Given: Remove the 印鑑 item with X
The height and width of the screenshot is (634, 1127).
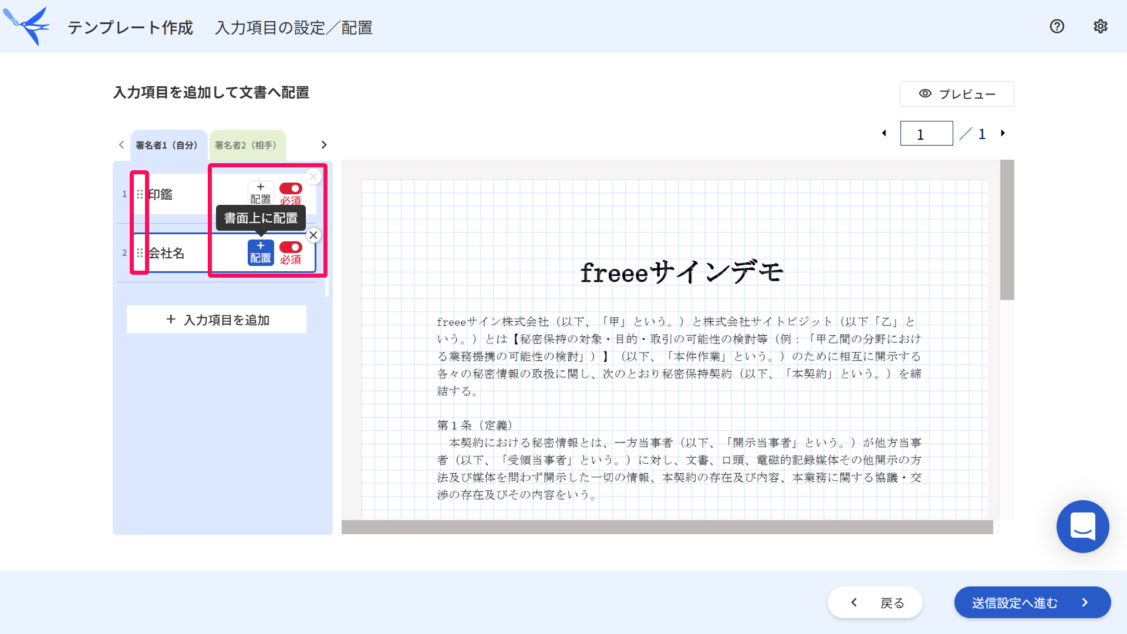Looking at the screenshot, I should 313,176.
